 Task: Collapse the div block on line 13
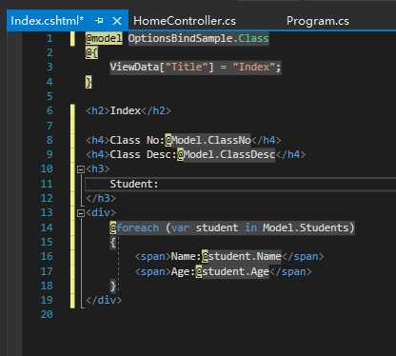pyautogui.click(x=81, y=213)
